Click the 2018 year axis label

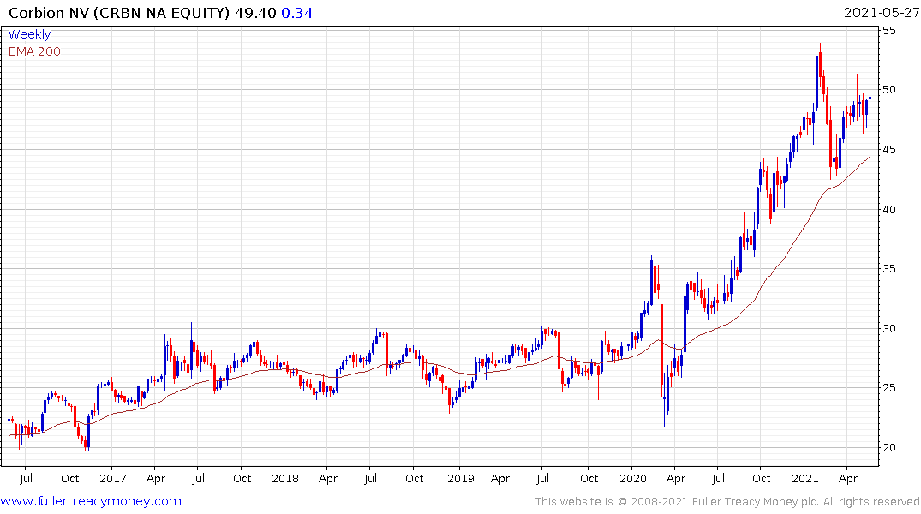[x=285, y=478]
